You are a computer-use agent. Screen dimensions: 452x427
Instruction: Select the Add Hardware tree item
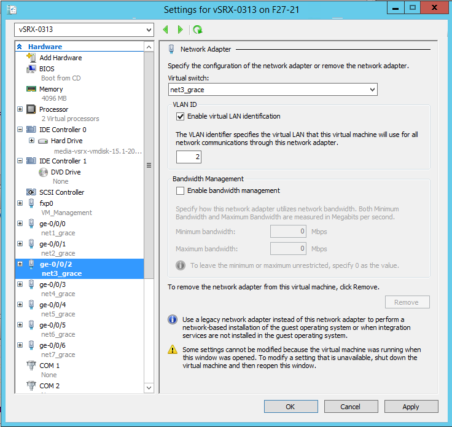tap(61, 58)
